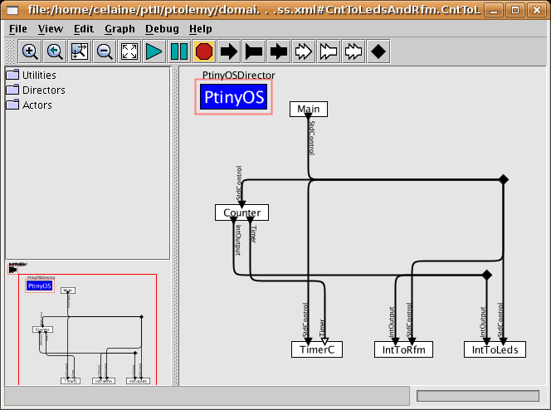Click the graph overview thumbnail panel

click(88, 323)
